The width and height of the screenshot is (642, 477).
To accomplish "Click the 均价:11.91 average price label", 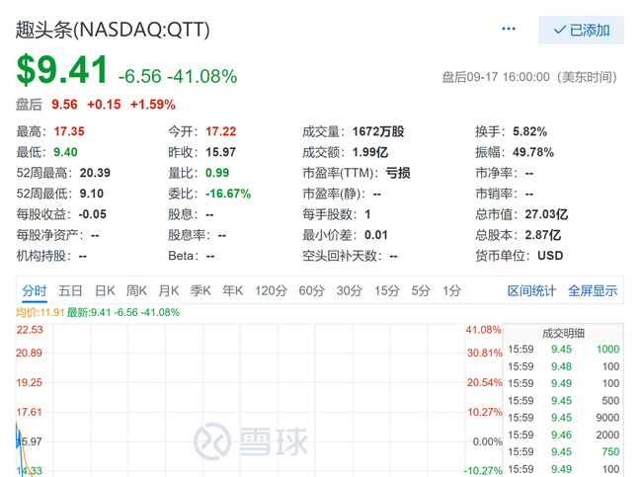I will click(40, 313).
